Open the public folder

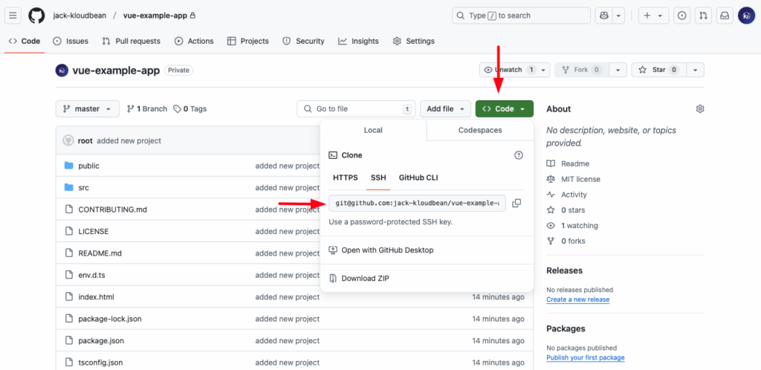pyautogui.click(x=89, y=166)
